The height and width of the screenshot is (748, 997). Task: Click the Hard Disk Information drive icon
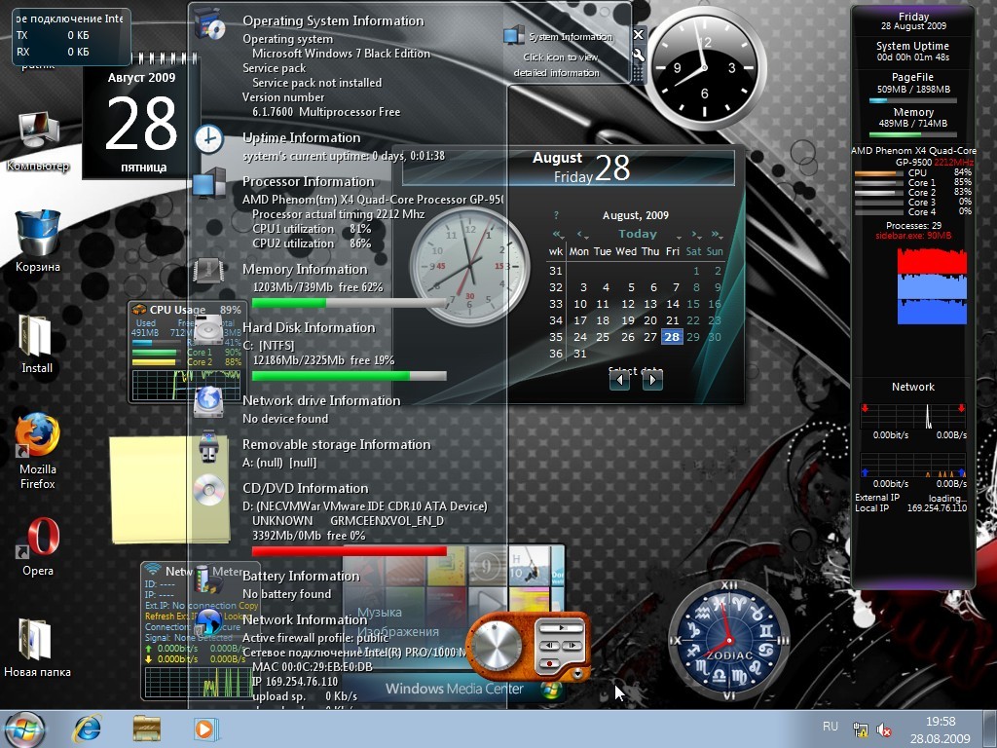(x=208, y=331)
